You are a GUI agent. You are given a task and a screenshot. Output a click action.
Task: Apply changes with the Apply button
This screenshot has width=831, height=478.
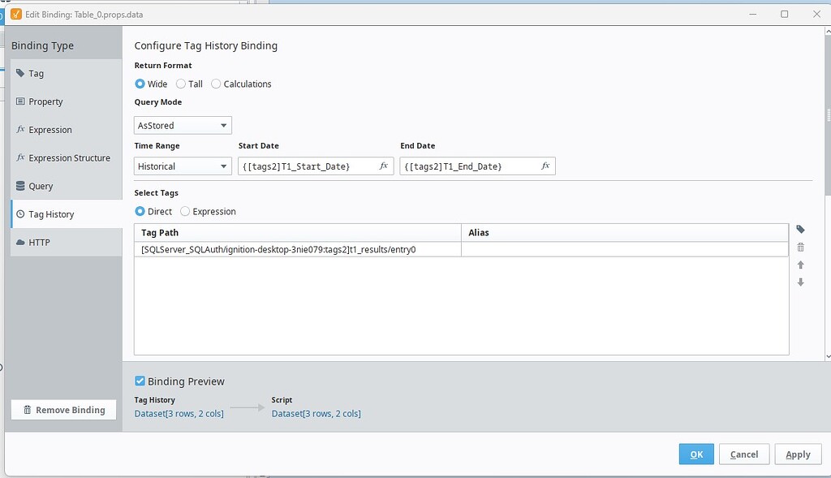[798, 454]
